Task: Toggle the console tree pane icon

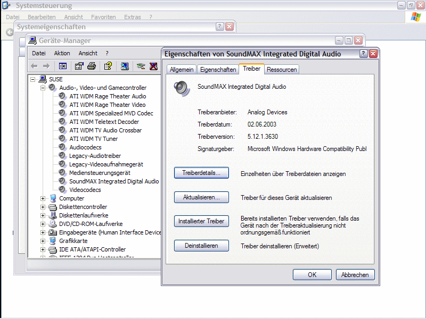Action: click(63, 66)
